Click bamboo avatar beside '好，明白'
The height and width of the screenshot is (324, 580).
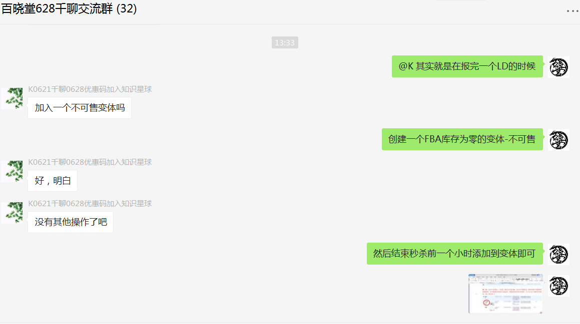click(12, 171)
